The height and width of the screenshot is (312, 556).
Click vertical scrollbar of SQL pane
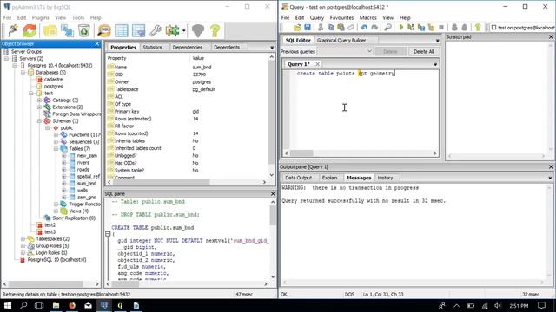point(273,239)
